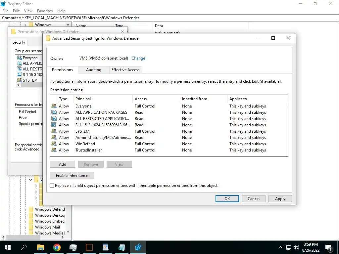Click SYSTEM icon in Permissions dialog list
The height and width of the screenshot is (254, 339).
coord(20,80)
